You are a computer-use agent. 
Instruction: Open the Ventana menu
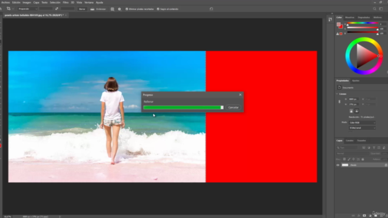89,2
